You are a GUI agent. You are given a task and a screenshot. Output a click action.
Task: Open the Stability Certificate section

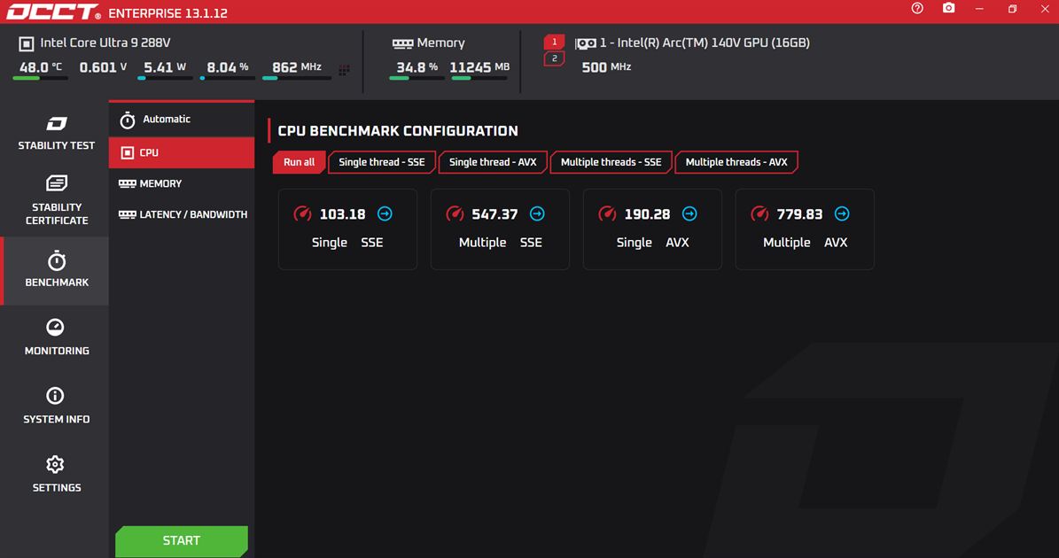(x=56, y=201)
